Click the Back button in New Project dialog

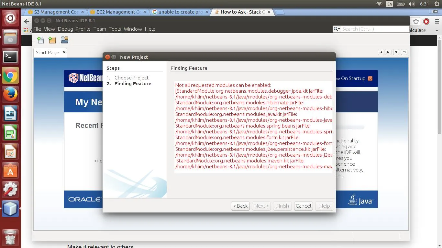[240, 206]
